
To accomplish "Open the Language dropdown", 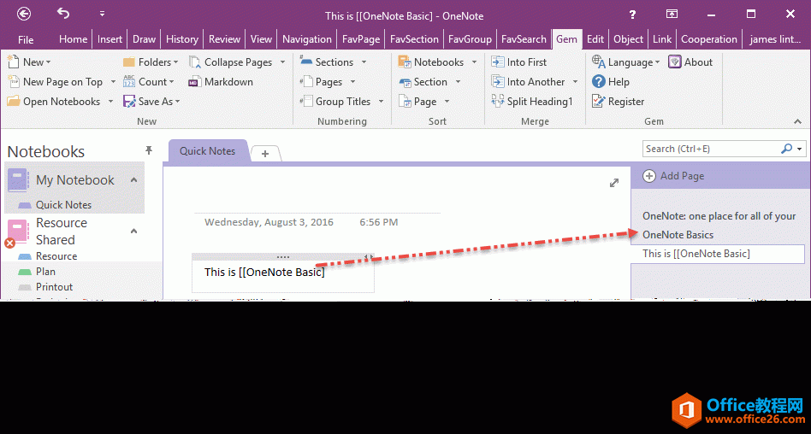I will tap(626, 62).
